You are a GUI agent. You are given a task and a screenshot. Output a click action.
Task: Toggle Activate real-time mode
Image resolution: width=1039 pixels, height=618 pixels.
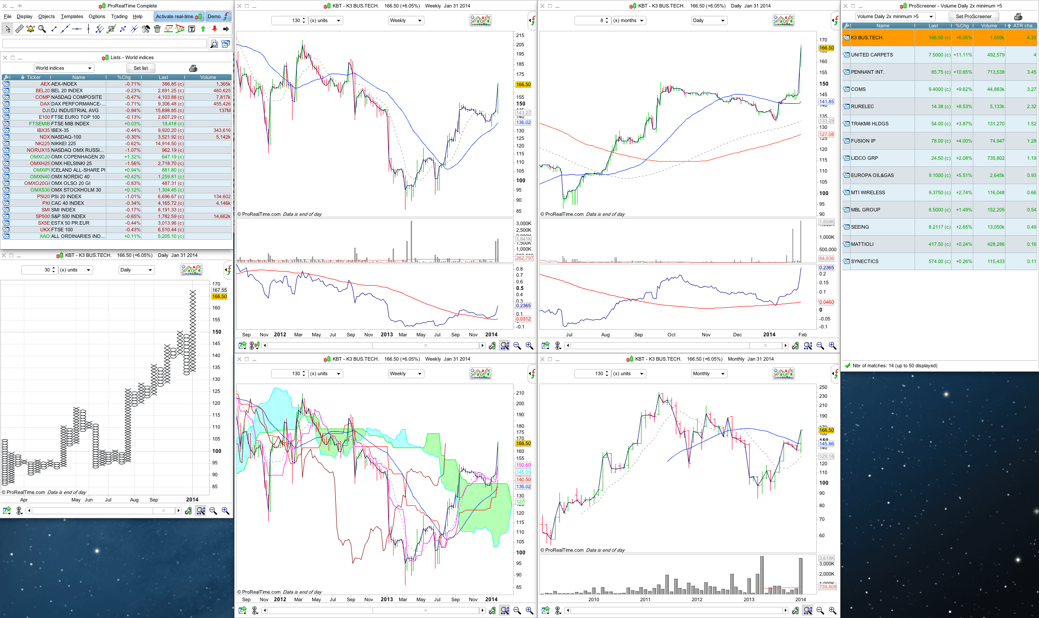178,16
